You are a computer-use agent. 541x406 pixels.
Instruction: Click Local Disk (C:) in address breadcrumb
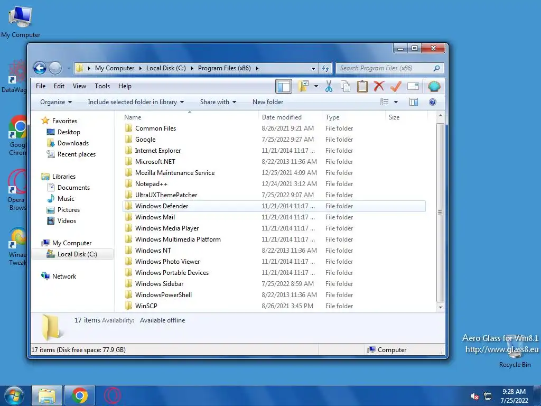pyautogui.click(x=166, y=68)
